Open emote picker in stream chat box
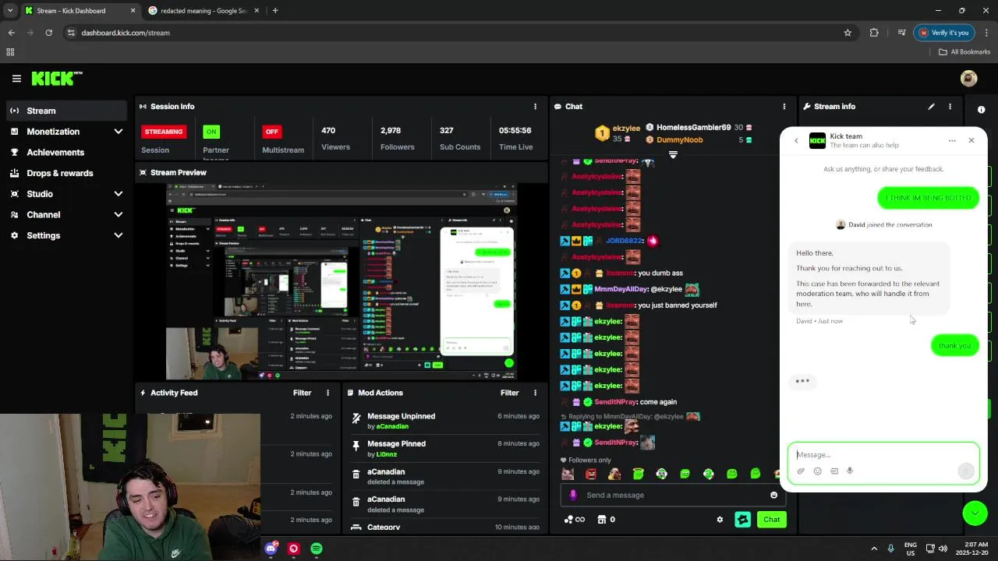This screenshot has height=561, width=998. click(773, 495)
